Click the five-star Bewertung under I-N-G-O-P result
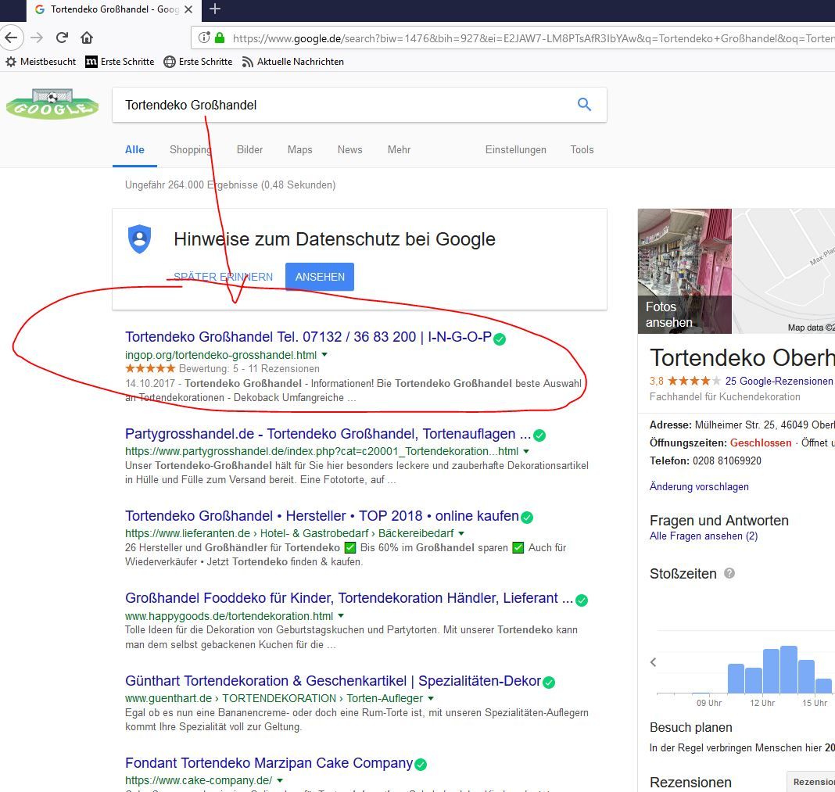 [150, 368]
